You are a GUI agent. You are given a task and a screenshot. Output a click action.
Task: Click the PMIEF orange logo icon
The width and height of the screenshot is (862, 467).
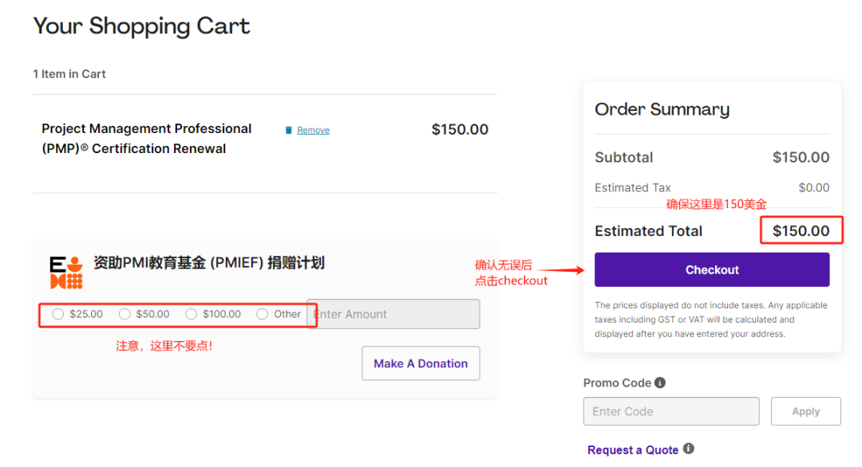[x=66, y=273]
